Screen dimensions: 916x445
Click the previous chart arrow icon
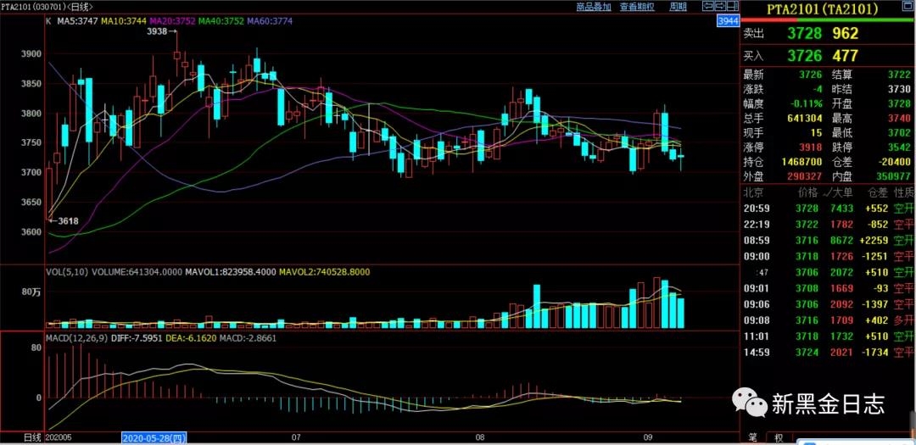(x=708, y=7)
